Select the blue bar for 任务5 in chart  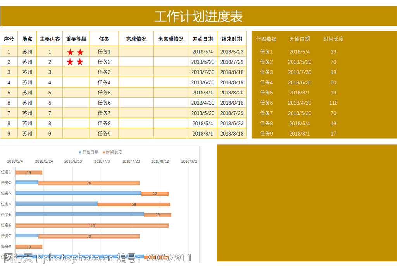(79, 214)
